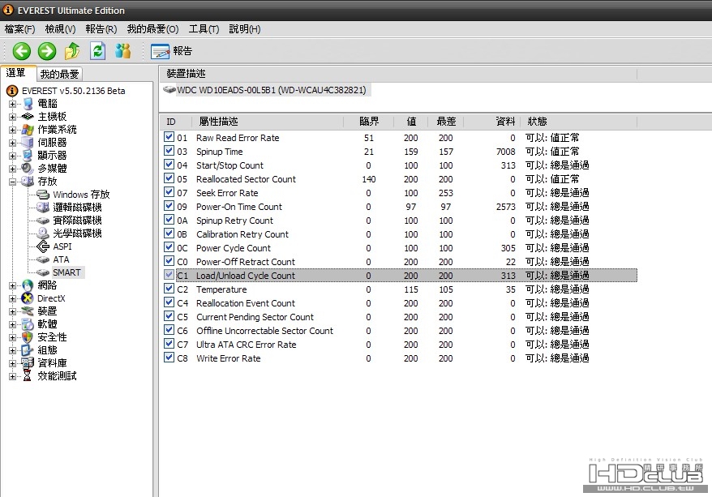
Task: Expand the 網路 tree node
Action: (x=13, y=285)
